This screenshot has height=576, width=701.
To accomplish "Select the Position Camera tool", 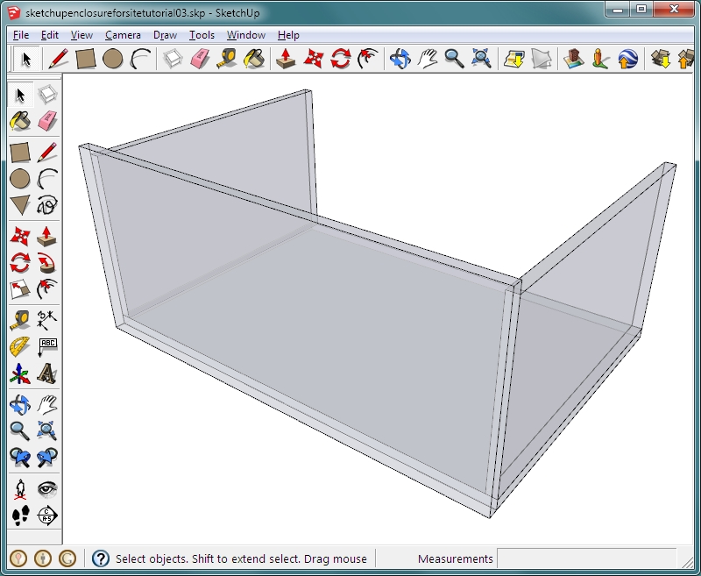I will (x=20, y=489).
